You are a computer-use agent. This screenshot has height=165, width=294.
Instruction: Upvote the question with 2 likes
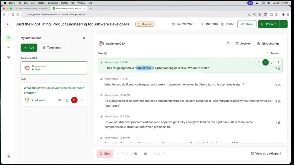279,123
